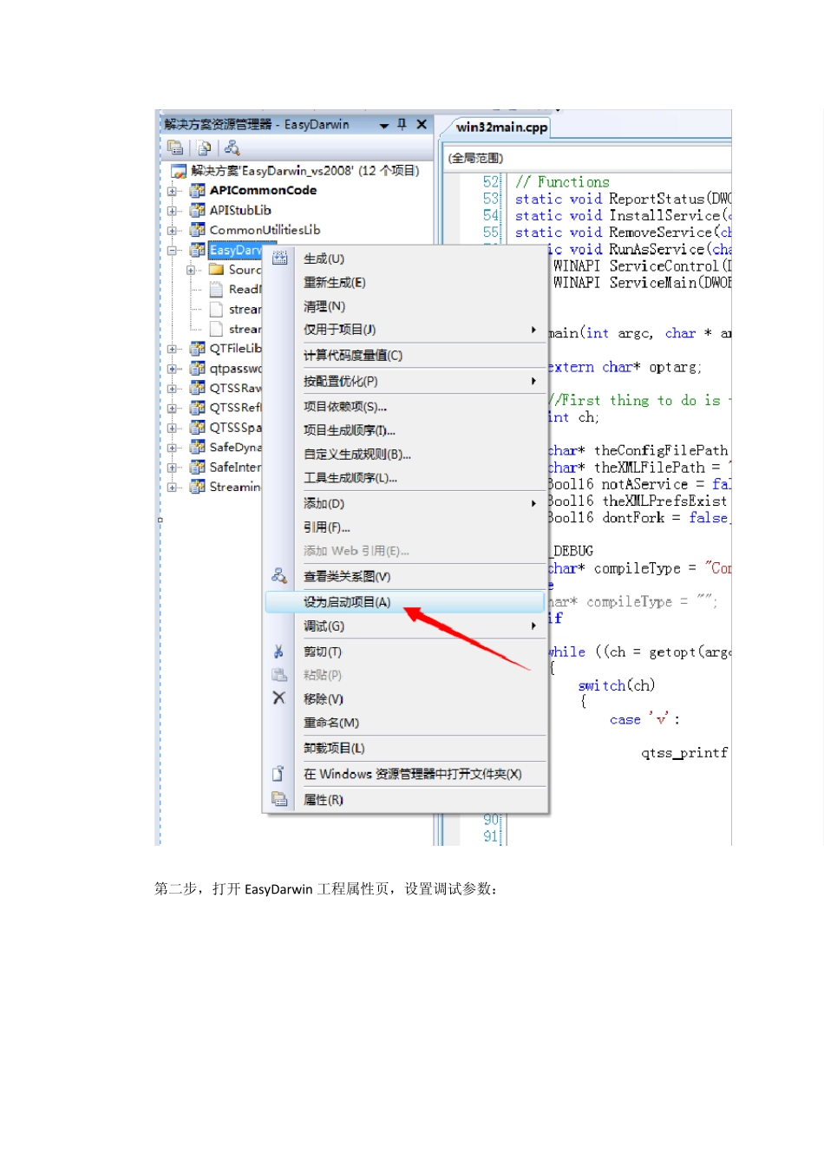Image resolution: width=824 pixels, height=1166 pixels.
Task: Choose 计算代码度量值(C) menu entry
Action: [406, 356]
